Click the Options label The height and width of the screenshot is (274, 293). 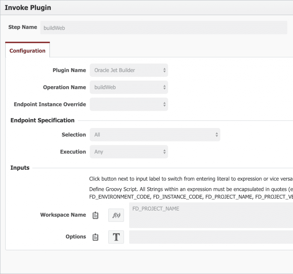pos(76,237)
